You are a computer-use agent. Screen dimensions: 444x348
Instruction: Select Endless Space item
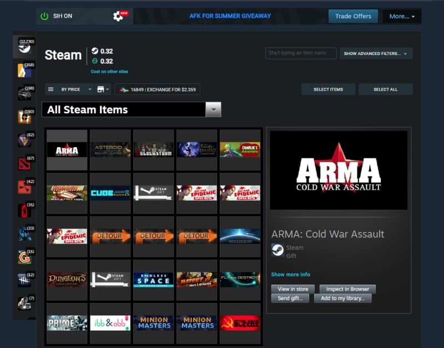pyautogui.click(x=154, y=280)
